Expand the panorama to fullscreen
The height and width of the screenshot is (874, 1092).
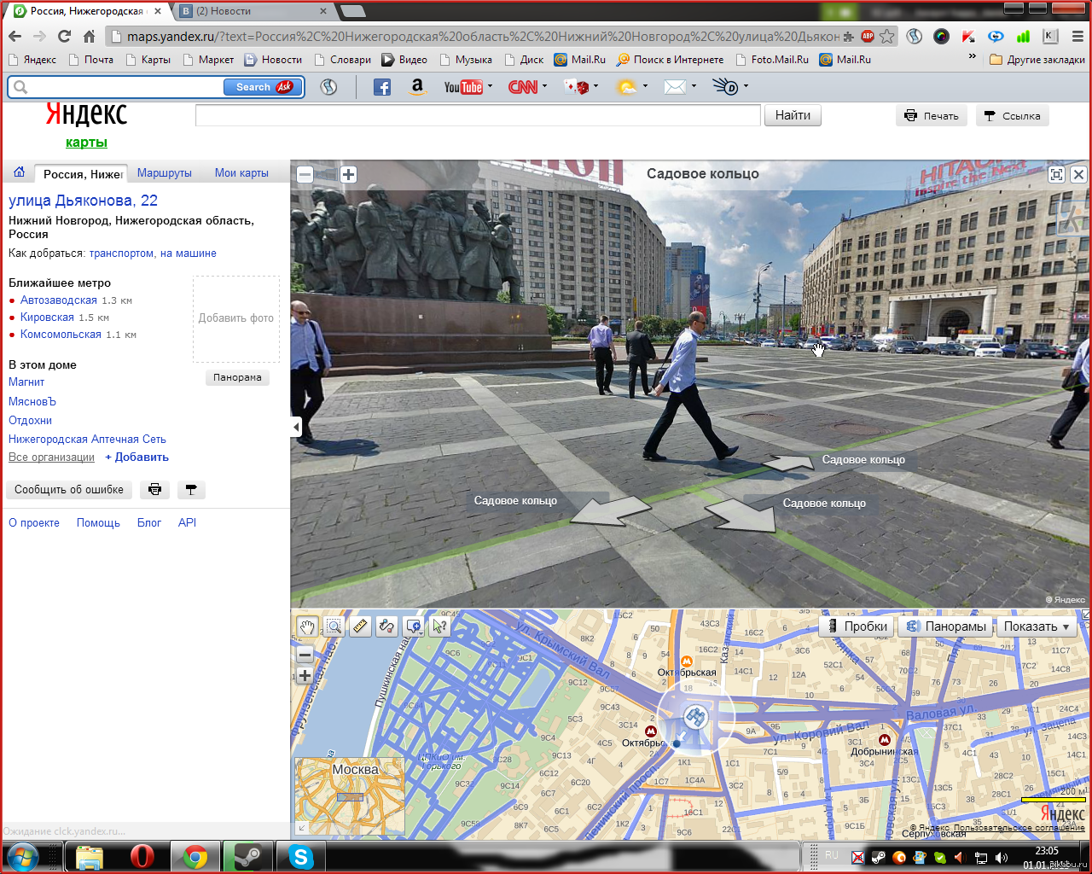pyautogui.click(x=1056, y=174)
